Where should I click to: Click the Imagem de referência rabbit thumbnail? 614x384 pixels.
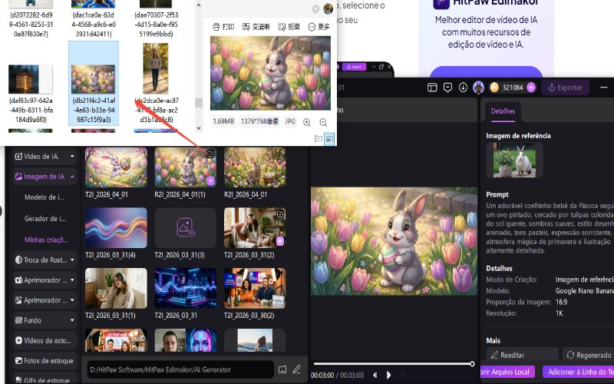[514, 160]
